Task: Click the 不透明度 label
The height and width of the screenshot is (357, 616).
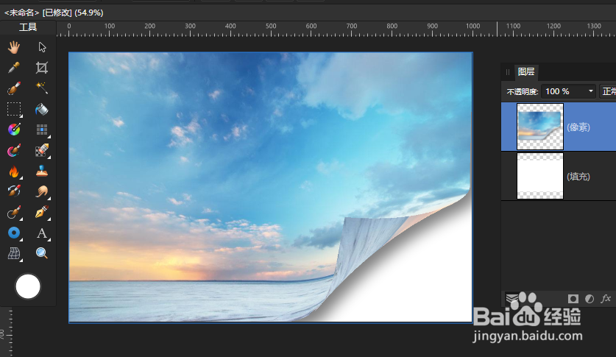Action: [522, 91]
